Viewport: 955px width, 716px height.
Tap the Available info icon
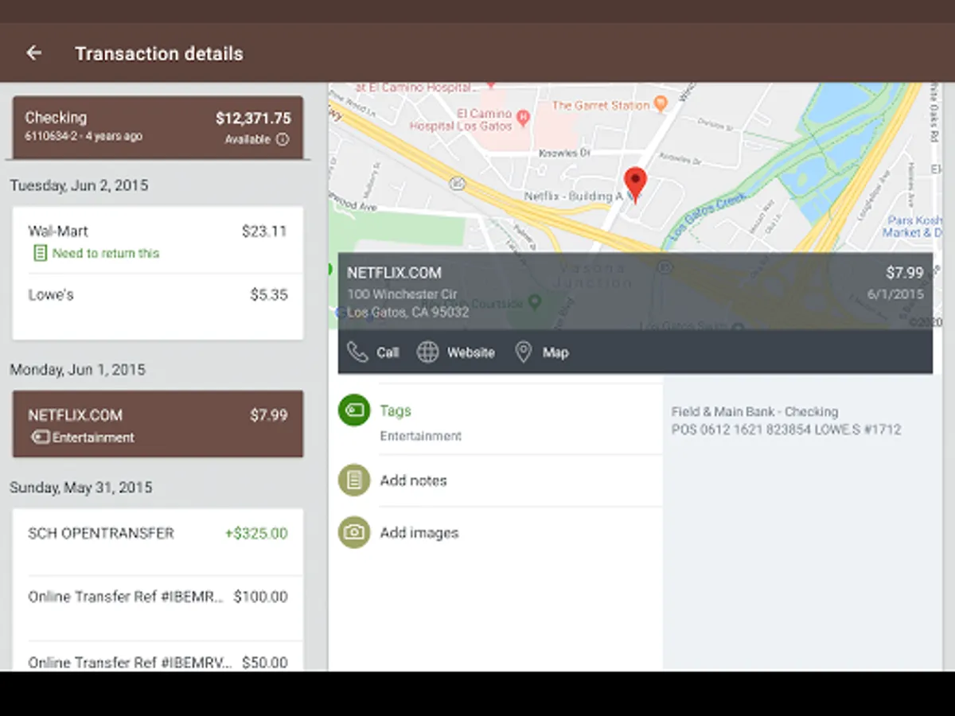(x=282, y=139)
